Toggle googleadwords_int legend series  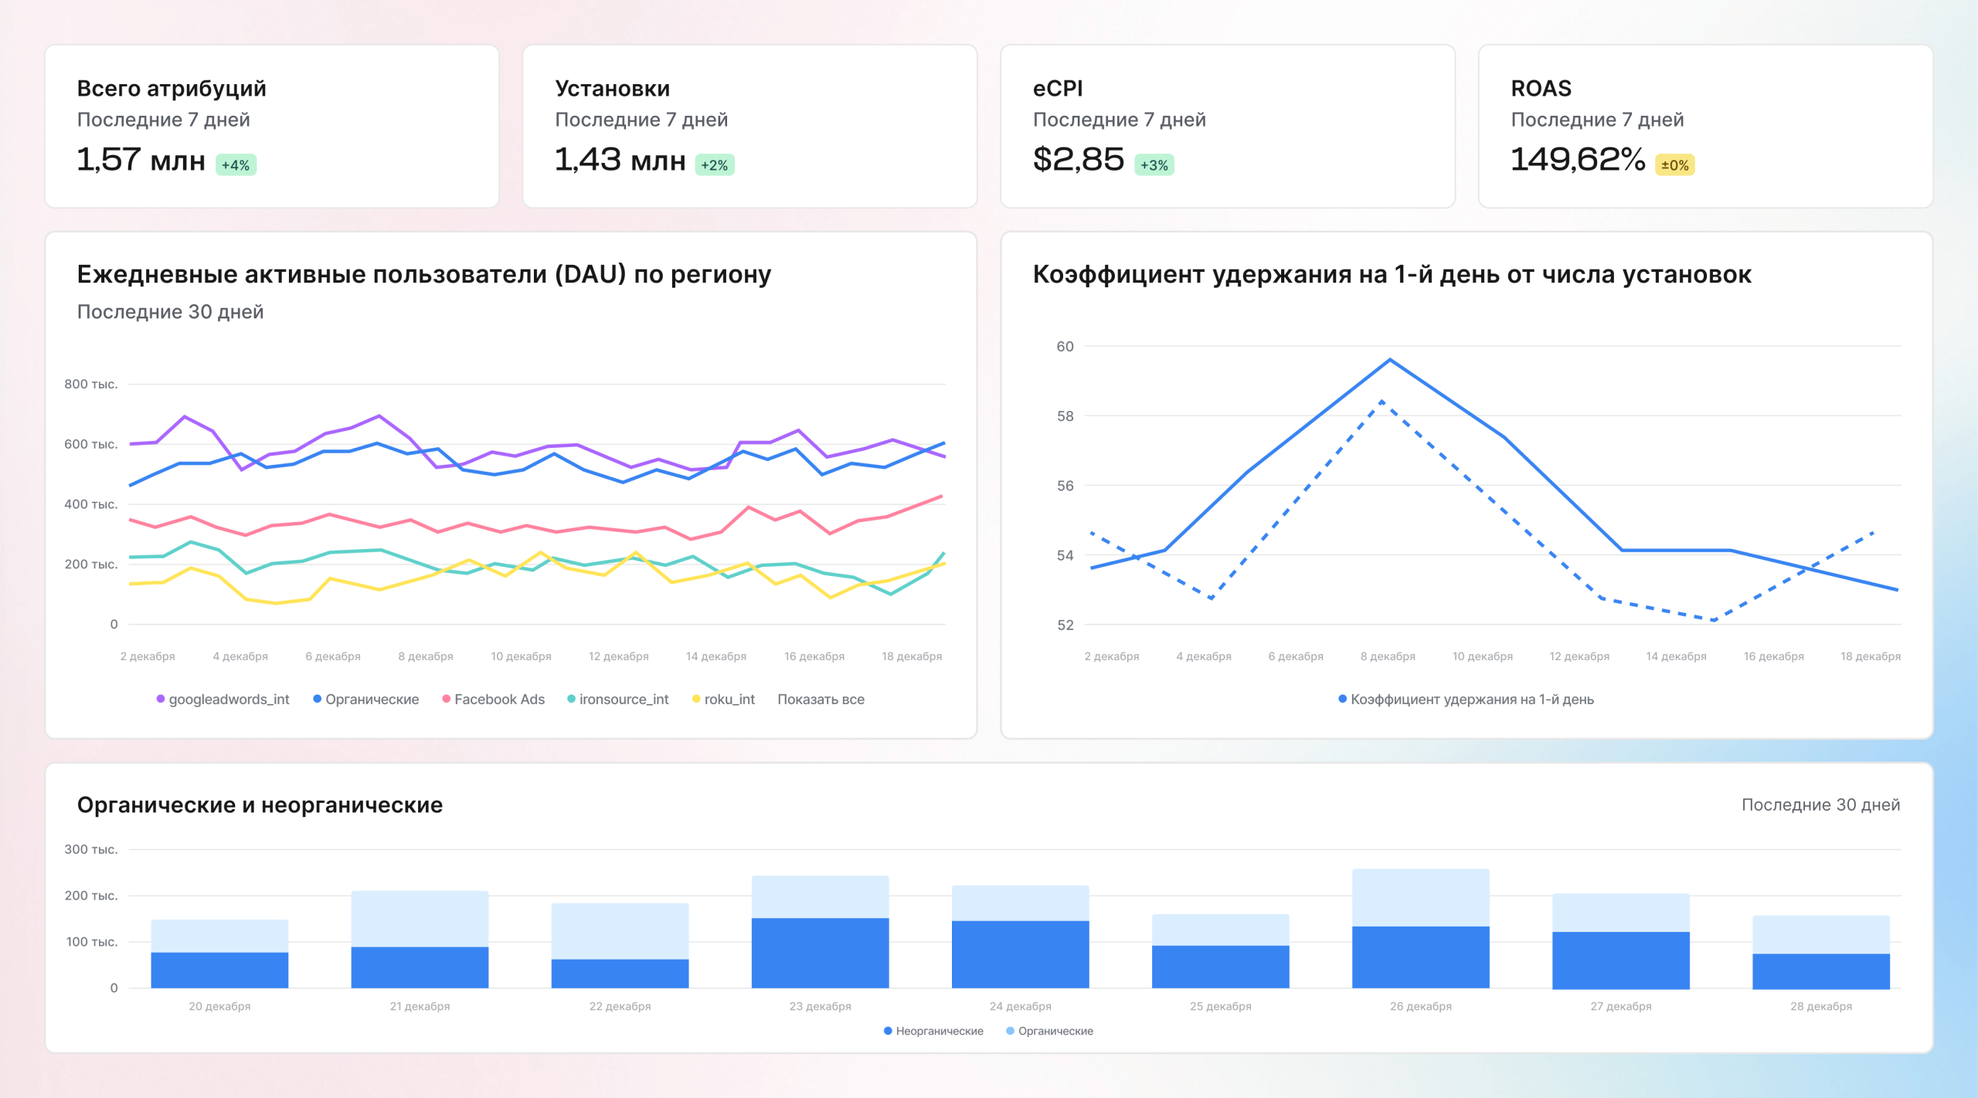coord(229,699)
